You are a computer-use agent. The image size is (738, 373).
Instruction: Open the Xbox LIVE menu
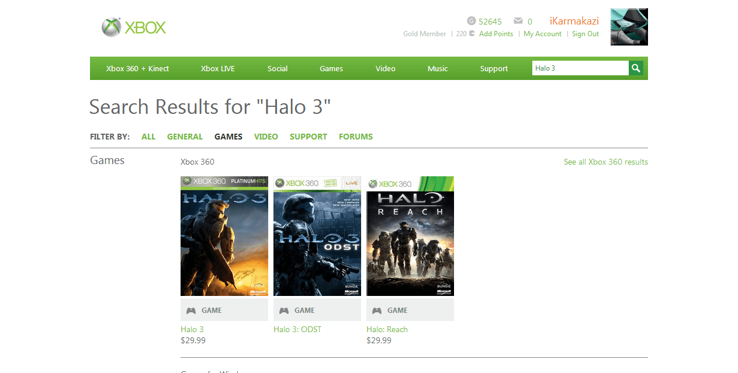pos(218,68)
